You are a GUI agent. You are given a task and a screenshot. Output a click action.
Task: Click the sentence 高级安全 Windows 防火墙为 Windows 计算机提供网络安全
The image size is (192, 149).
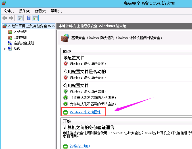tap(117, 38)
